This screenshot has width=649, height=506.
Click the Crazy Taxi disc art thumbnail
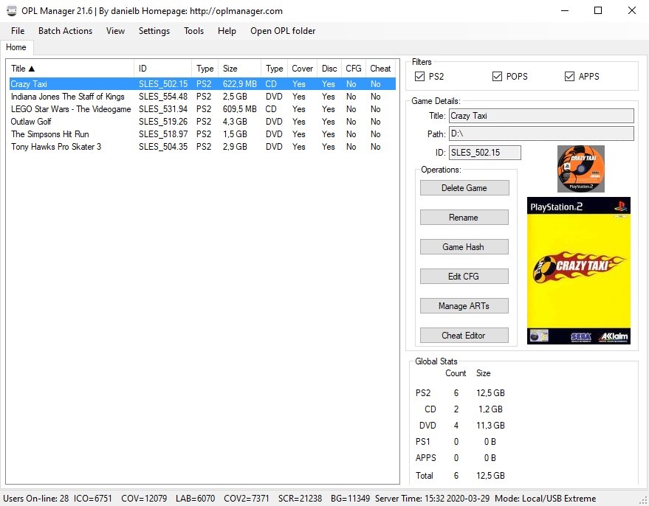coord(581,169)
